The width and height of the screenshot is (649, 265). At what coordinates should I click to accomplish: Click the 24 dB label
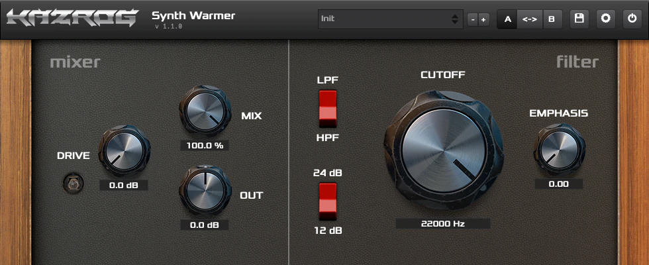[328, 173]
